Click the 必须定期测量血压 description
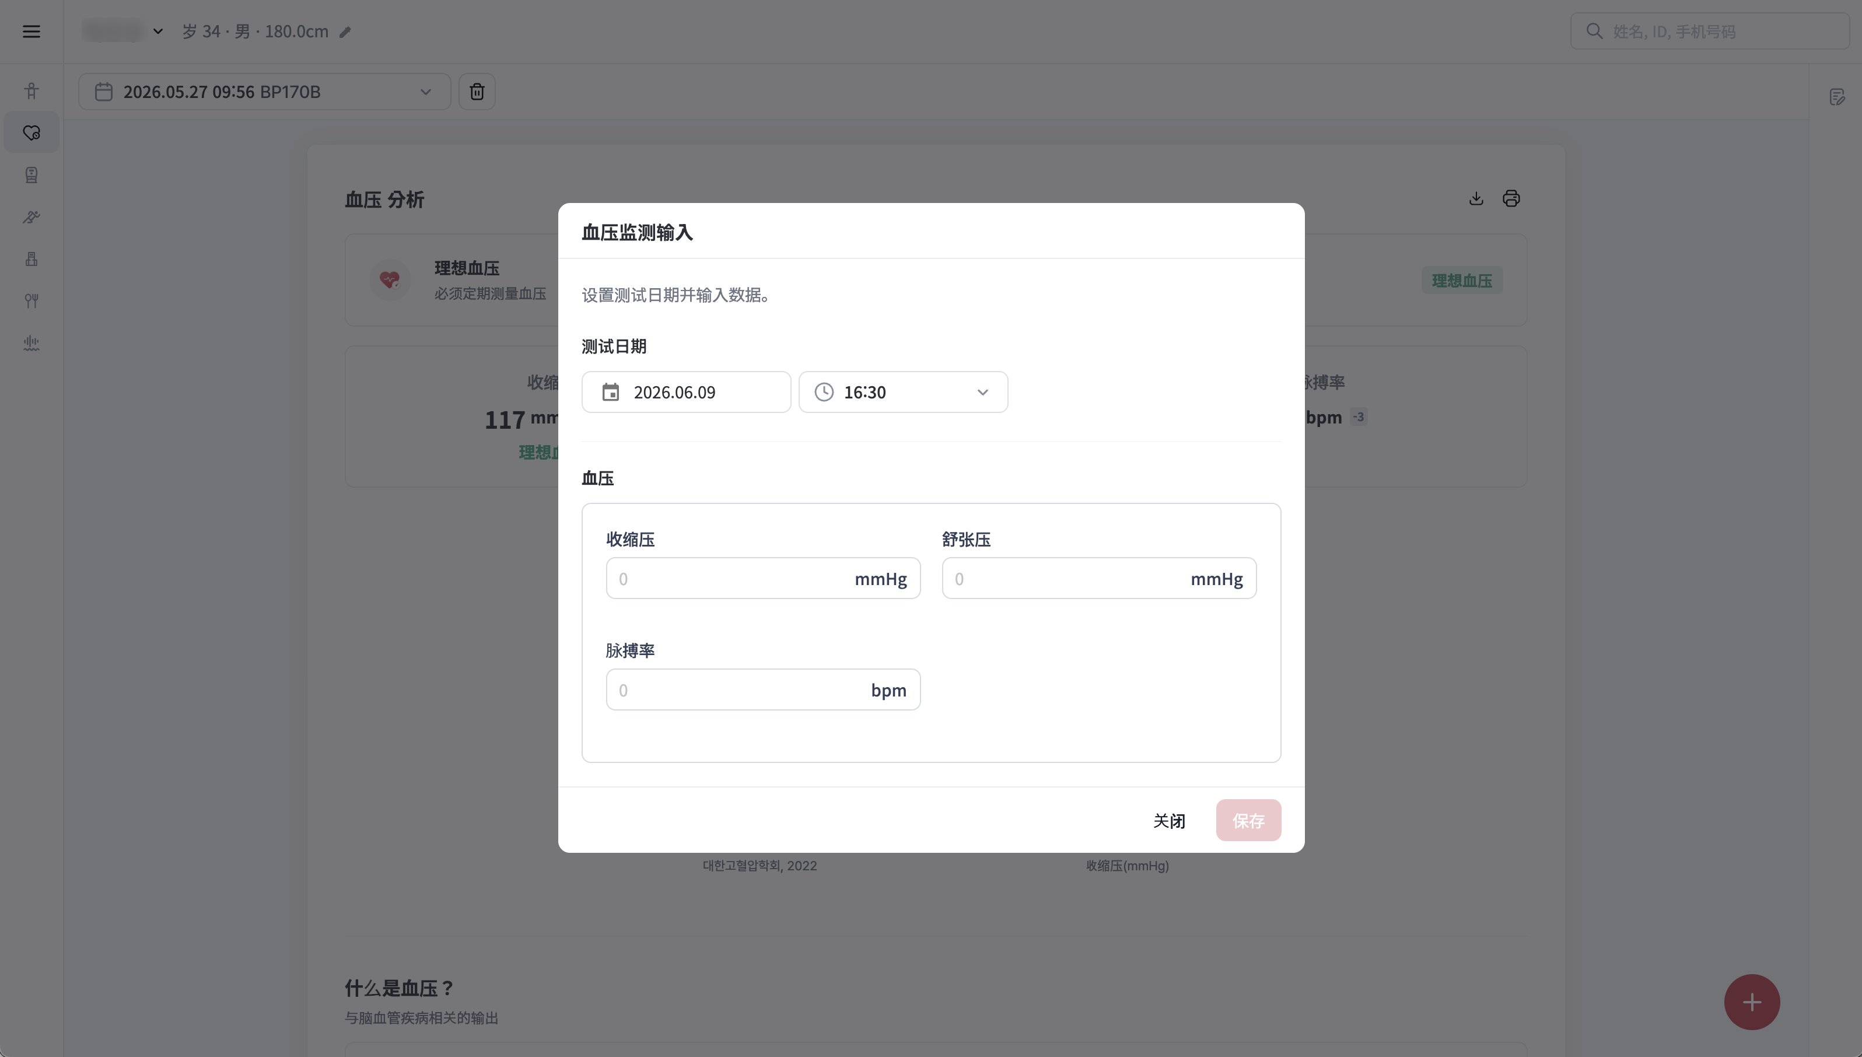Image resolution: width=1862 pixels, height=1057 pixels. coord(491,293)
